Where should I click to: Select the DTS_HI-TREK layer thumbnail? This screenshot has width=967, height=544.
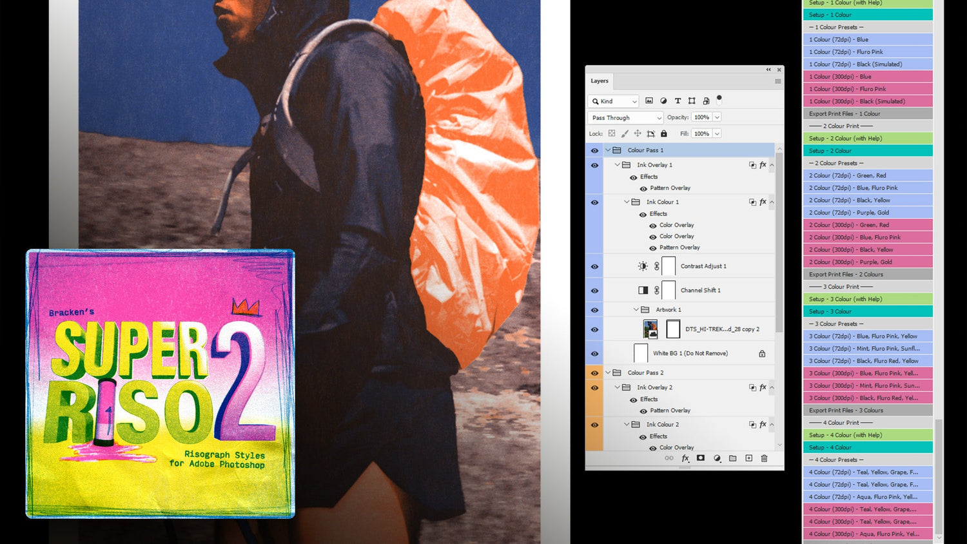click(650, 329)
